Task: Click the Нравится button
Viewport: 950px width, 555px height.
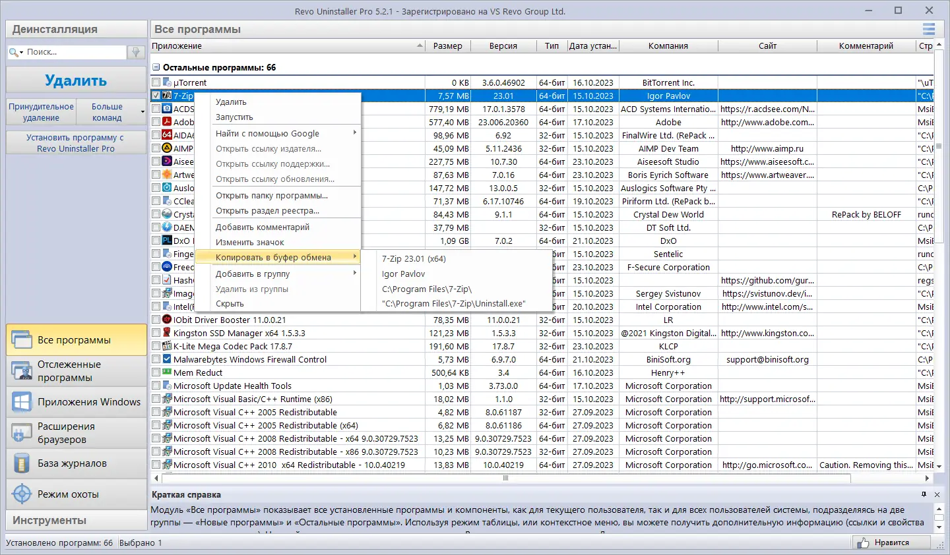Action: tap(891, 542)
